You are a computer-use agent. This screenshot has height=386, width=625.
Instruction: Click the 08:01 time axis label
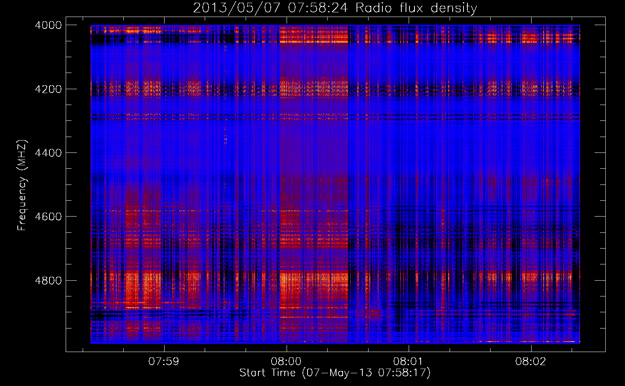coord(408,361)
